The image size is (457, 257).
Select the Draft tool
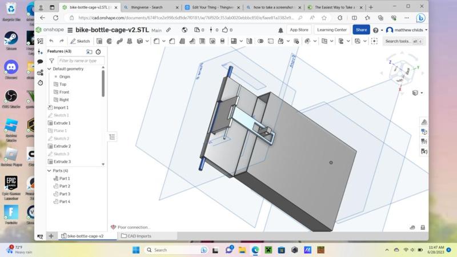pos(182,41)
